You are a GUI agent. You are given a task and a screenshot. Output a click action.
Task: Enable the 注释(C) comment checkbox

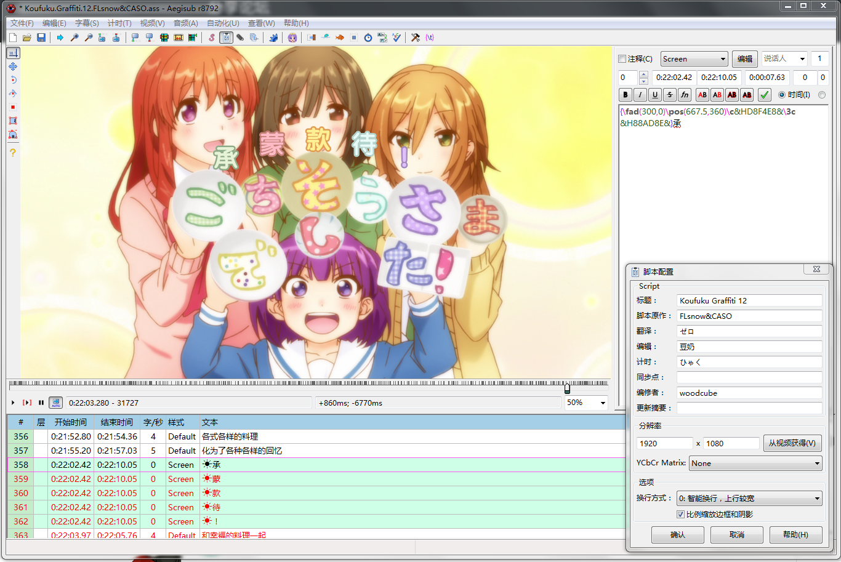click(622, 59)
